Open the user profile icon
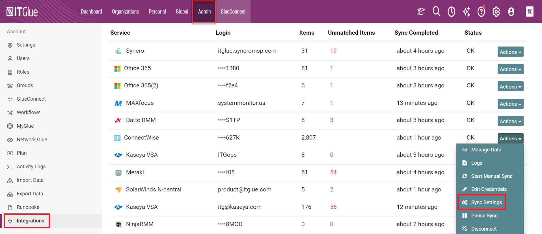The image size is (542, 234). (511, 12)
